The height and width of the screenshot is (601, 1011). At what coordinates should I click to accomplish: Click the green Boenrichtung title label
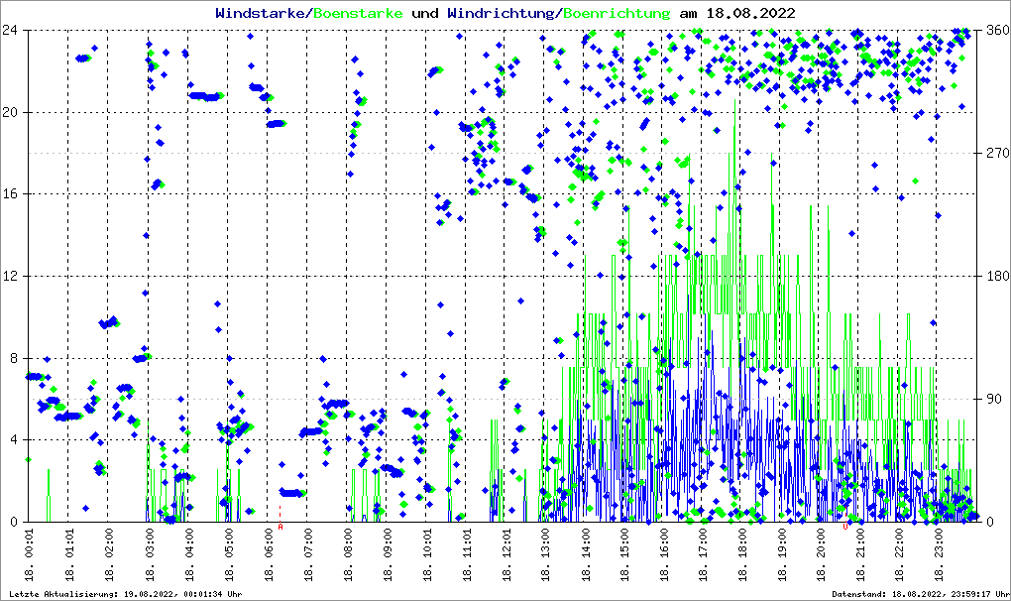click(x=618, y=13)
